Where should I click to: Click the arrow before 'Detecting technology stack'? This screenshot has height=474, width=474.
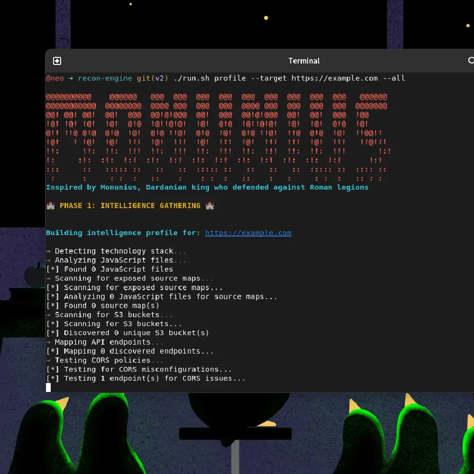click(x=48, y=251)
